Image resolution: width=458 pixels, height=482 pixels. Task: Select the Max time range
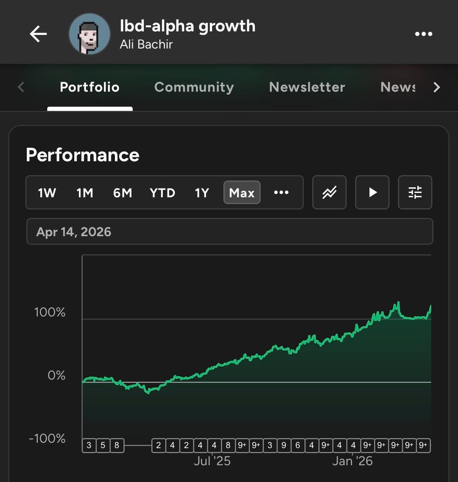pyautogui.click(x=242, y=193)
